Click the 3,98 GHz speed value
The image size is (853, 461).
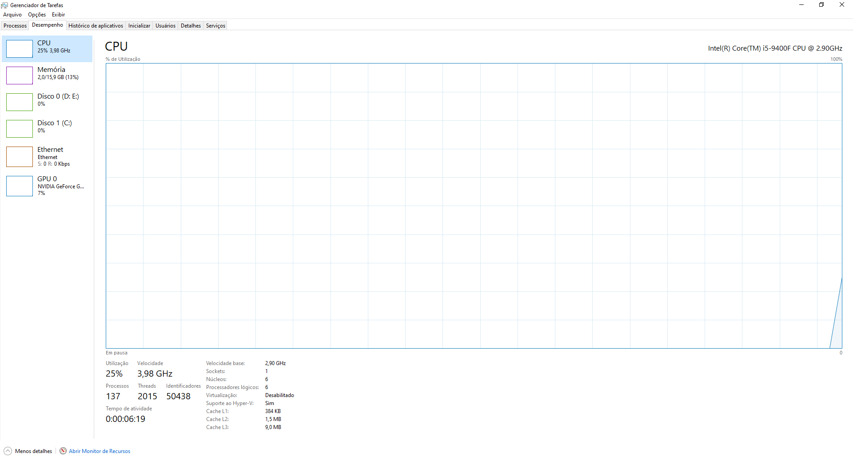pos(155,374)
